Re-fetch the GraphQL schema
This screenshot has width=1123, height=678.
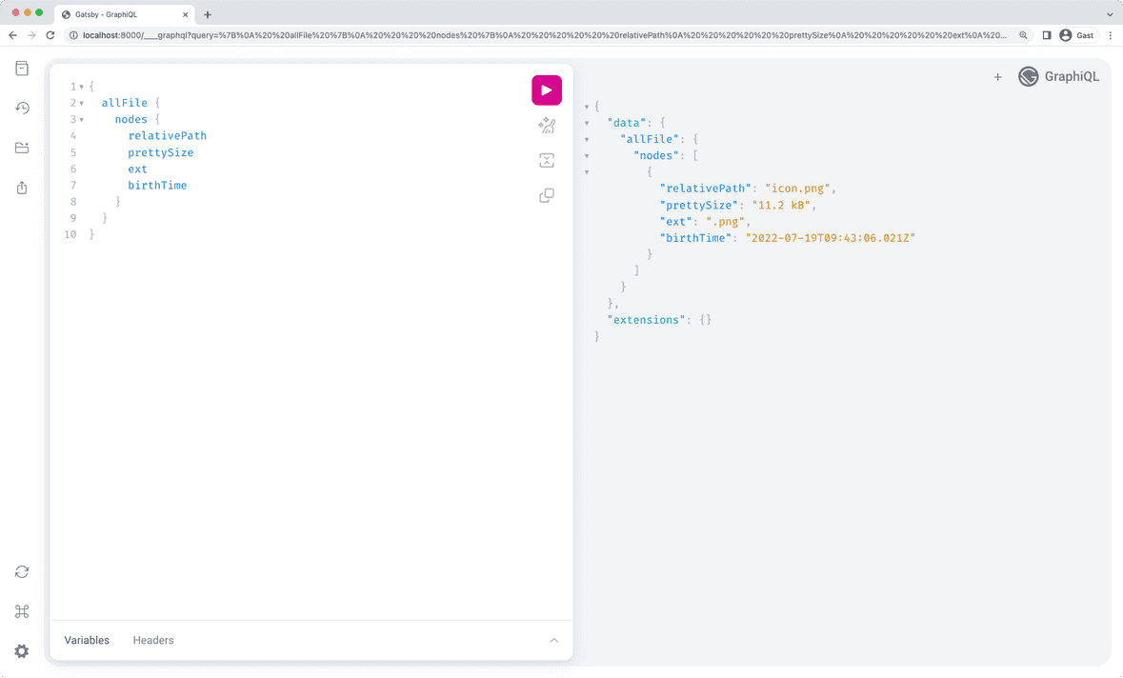point(22,571)
